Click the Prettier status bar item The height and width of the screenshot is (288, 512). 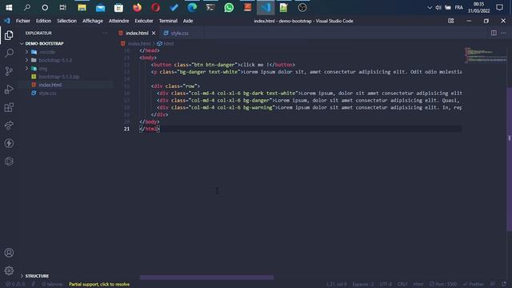(474, 285)
